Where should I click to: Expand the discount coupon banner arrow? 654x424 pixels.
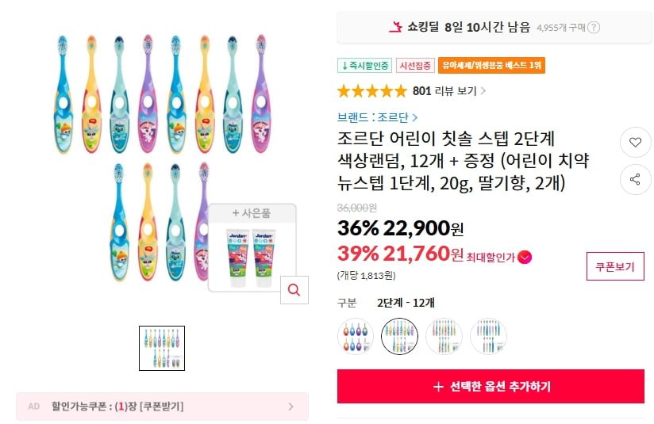[x=290, y=407]
